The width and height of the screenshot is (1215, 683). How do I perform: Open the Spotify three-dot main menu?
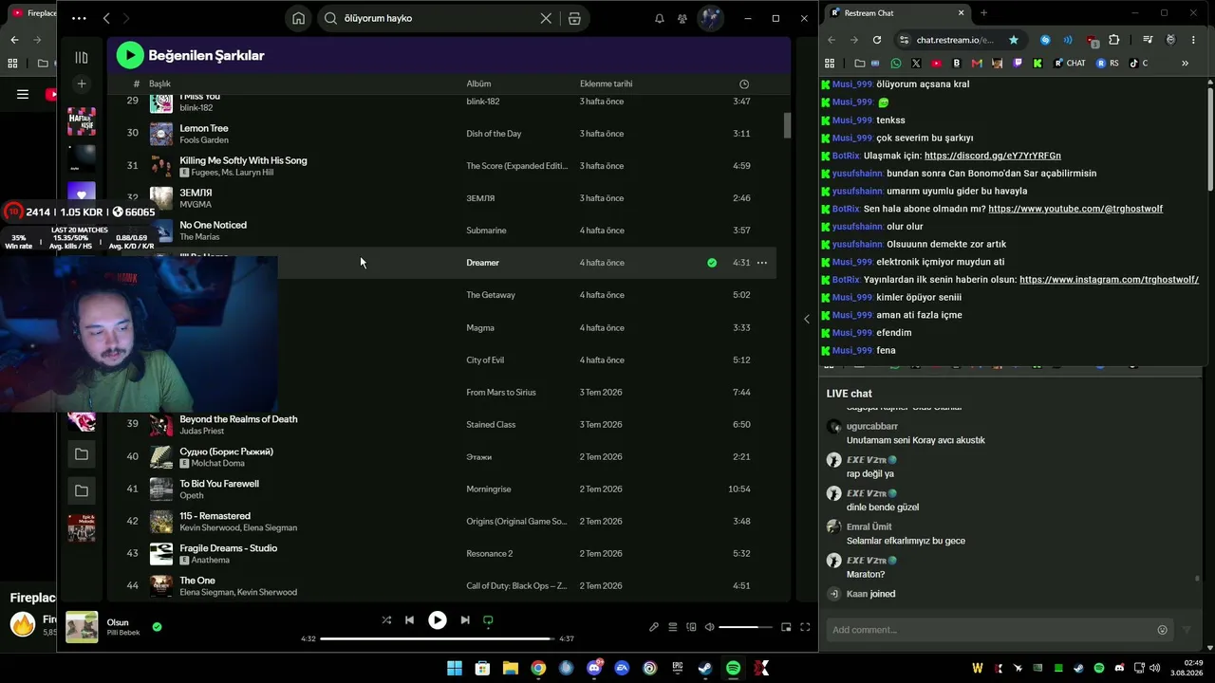[79, 18]
